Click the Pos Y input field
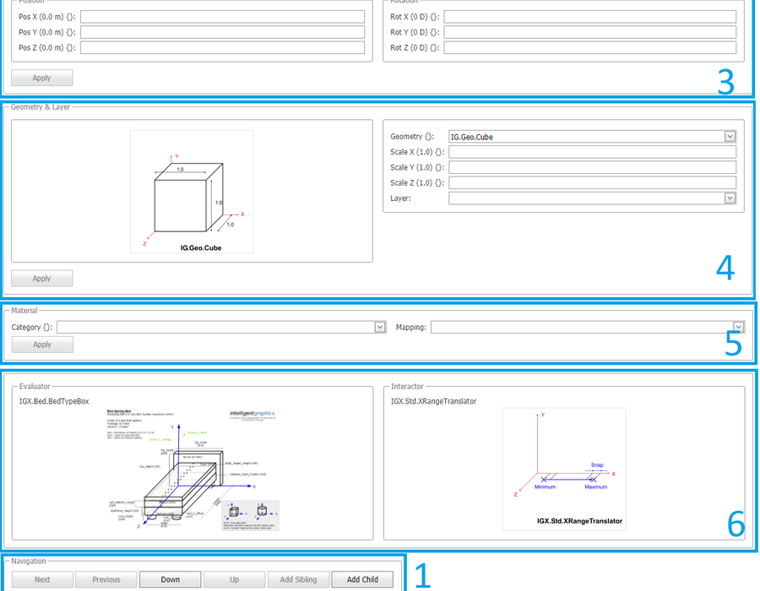 pyautogui.click(x=222, y=32)
